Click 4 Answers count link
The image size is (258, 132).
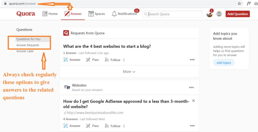click(x=71, y=119)
